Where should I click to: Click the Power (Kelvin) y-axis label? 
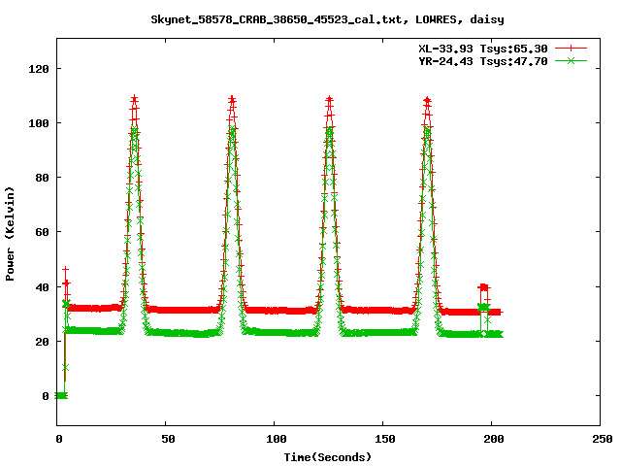click(x=10, y=234)
